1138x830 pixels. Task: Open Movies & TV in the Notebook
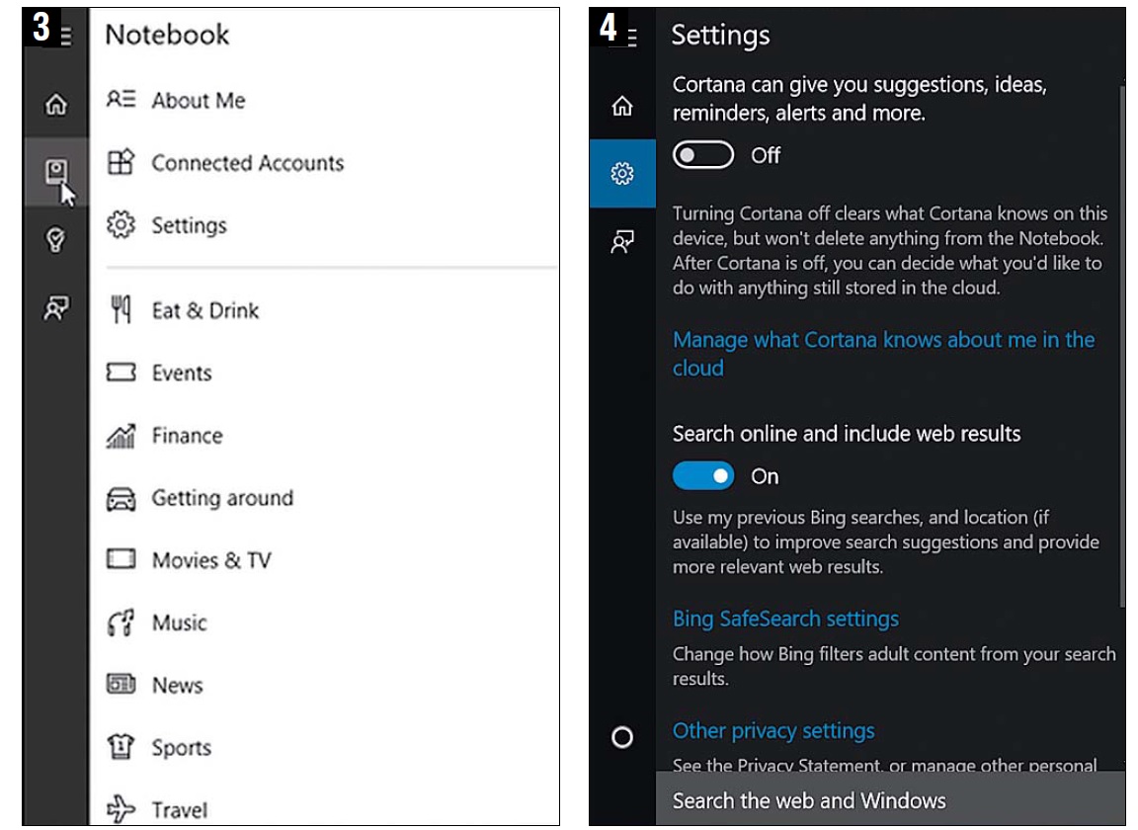189,560
